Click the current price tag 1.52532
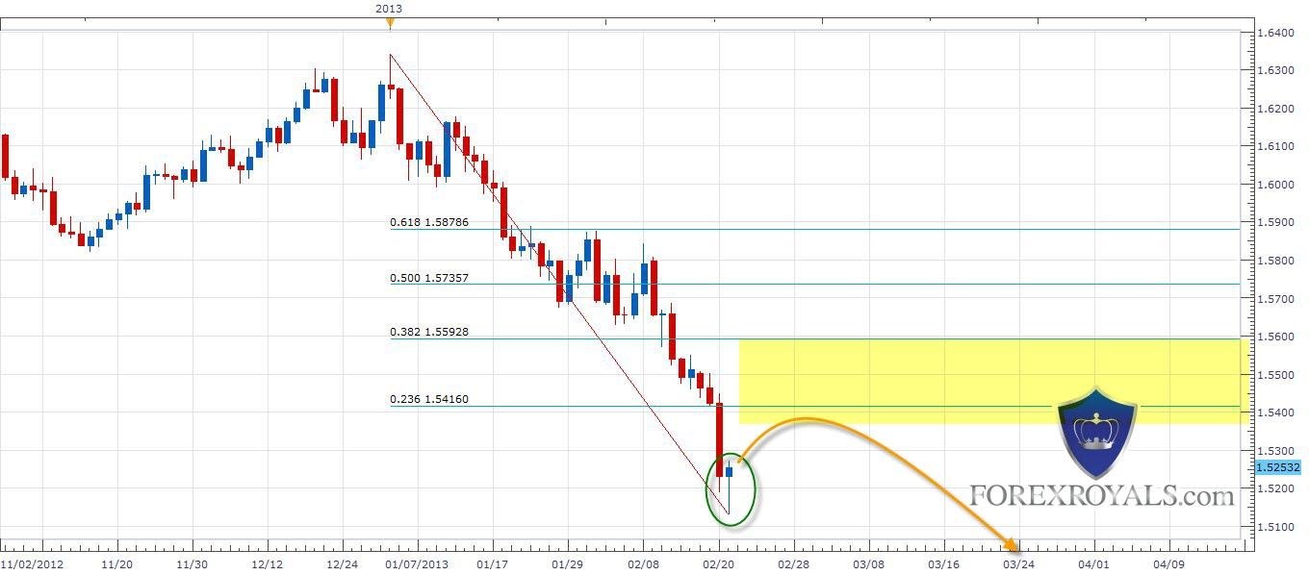The image size is (1309, 575). point(1279,467)
